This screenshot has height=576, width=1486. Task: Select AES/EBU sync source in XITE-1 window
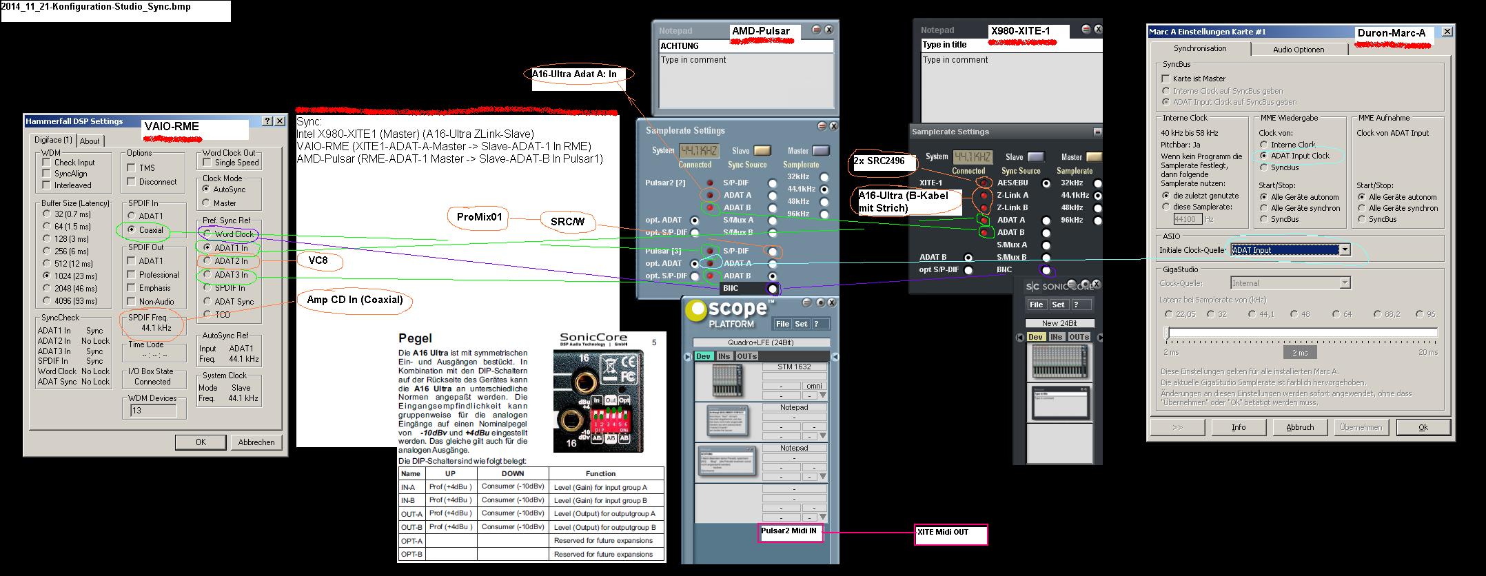1046,183
